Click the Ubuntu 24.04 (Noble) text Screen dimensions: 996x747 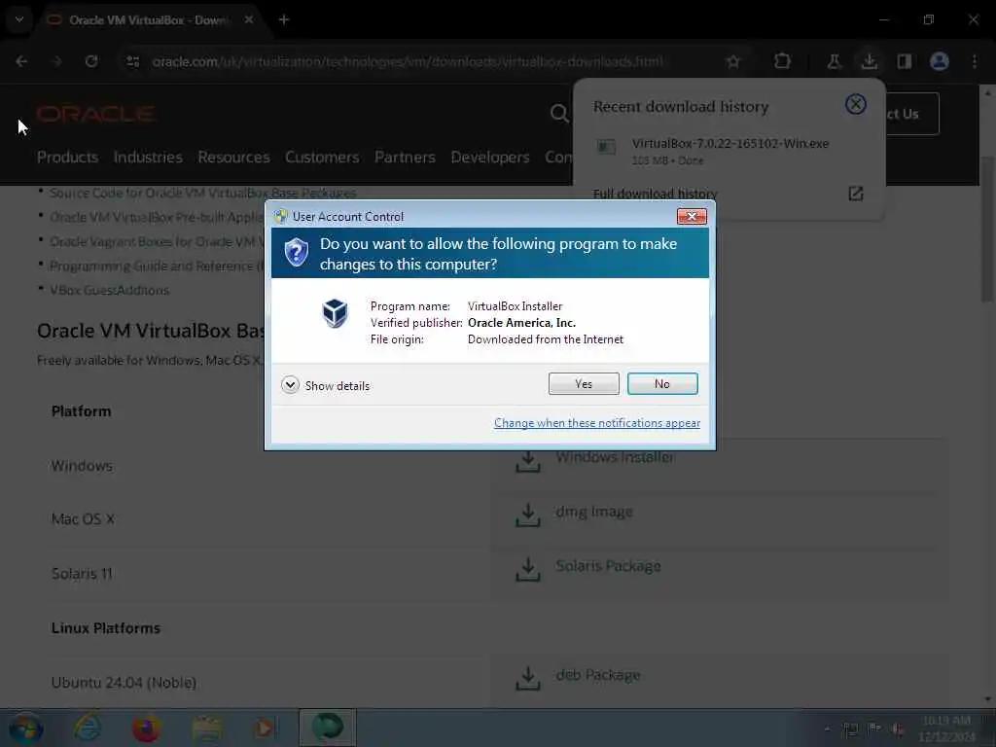124,682
